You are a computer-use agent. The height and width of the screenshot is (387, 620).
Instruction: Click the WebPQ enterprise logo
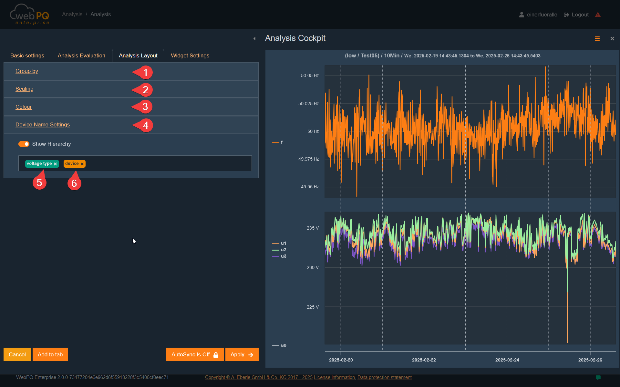[30, 15]
